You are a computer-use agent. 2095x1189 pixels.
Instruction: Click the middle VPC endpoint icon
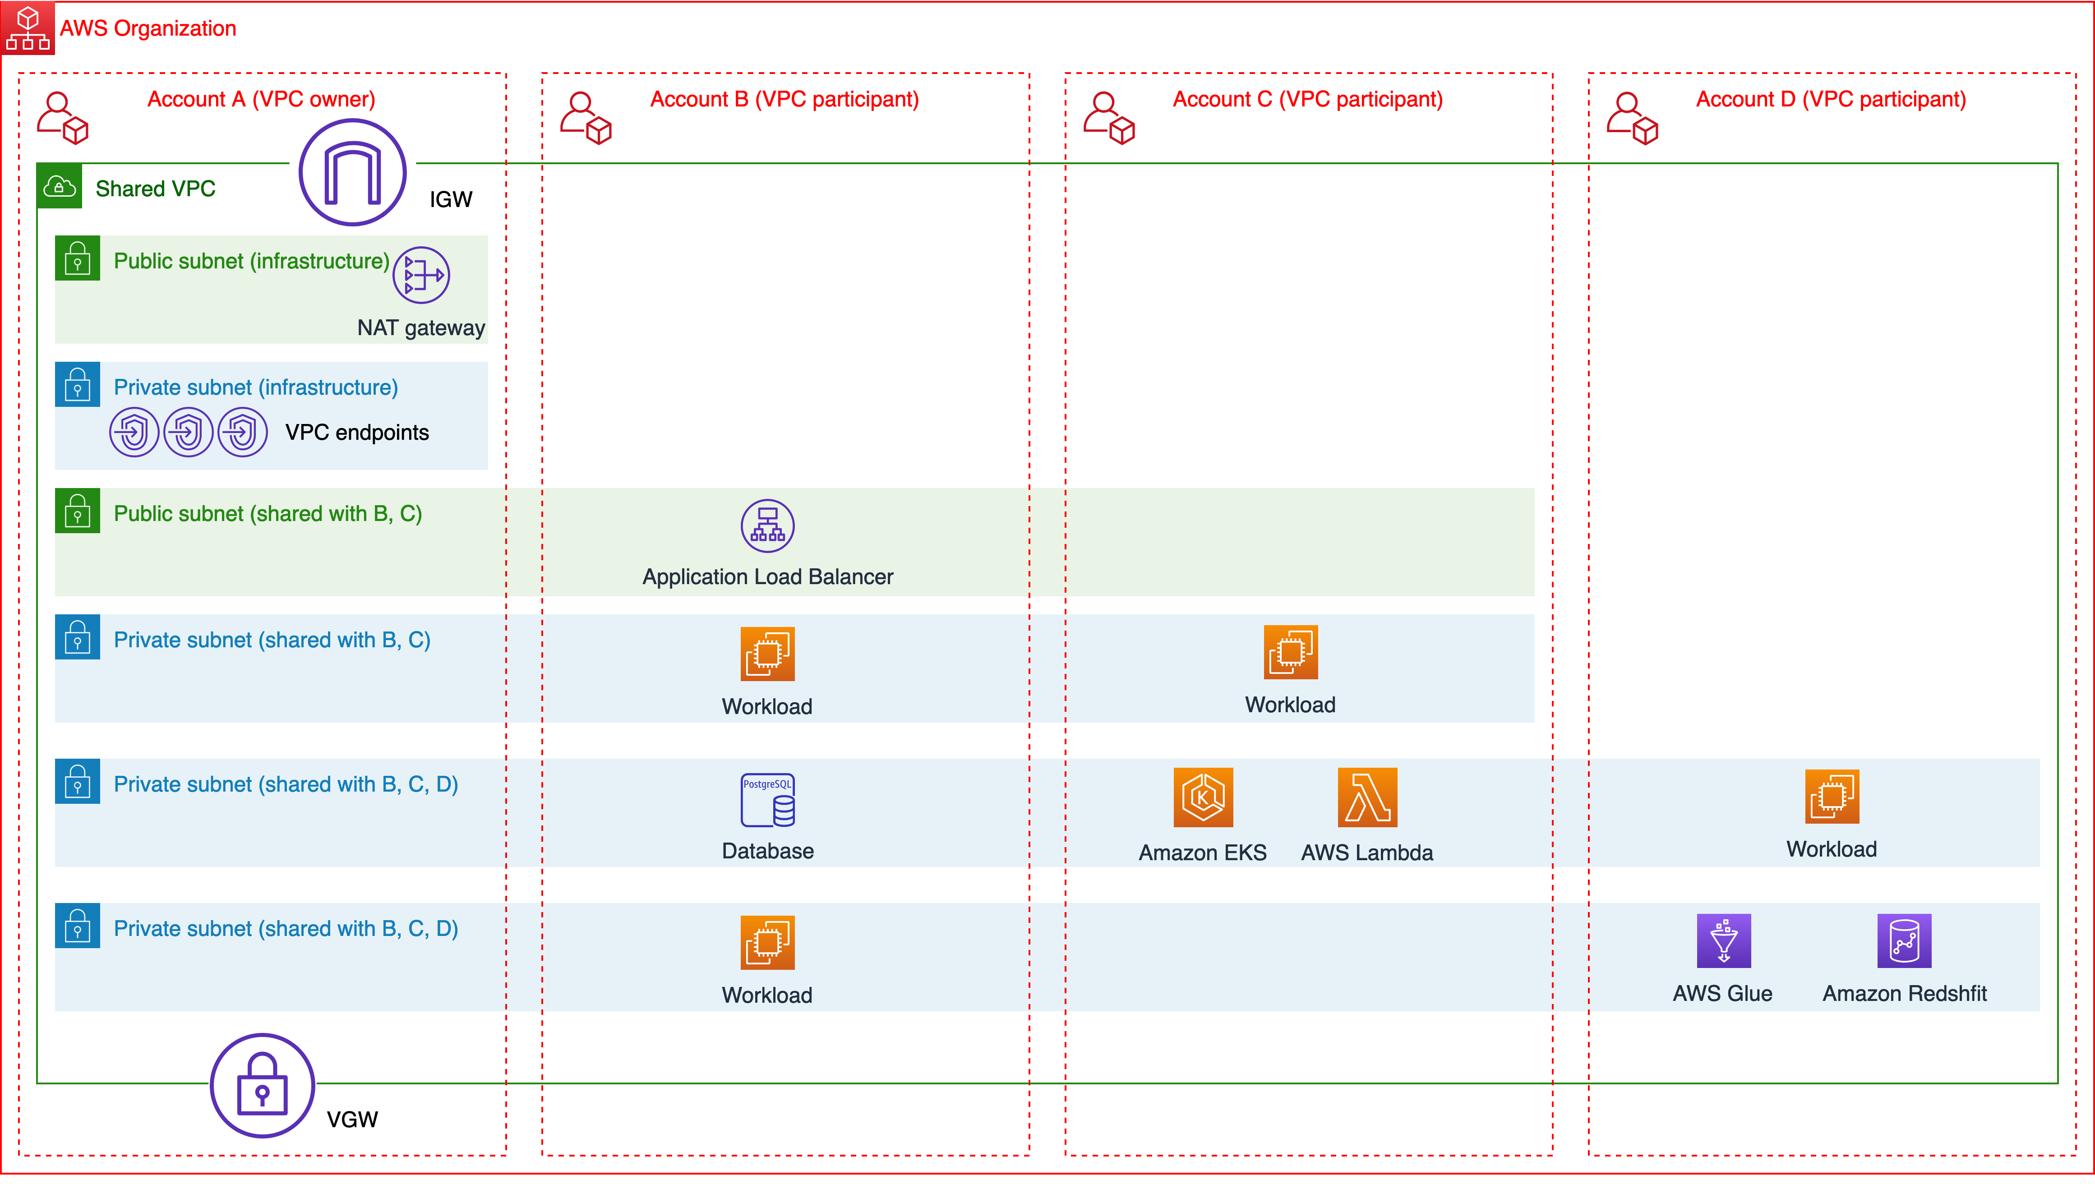click(x=188, y=432)
